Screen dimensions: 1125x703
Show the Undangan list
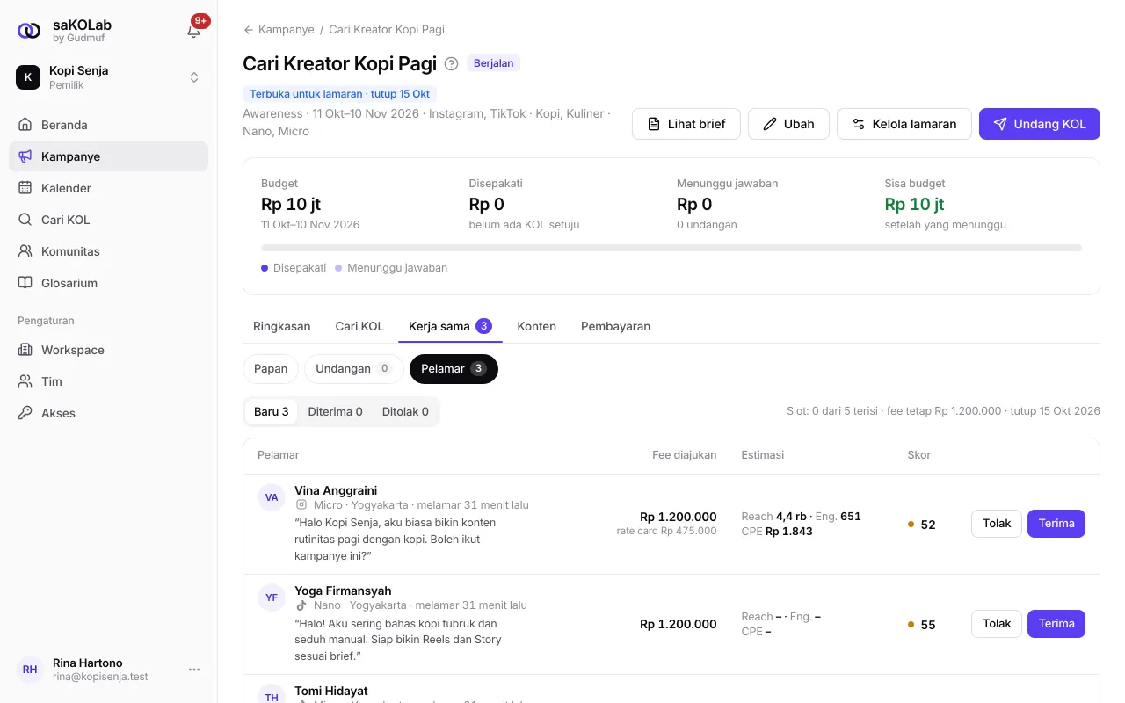[x=354, y=369]
